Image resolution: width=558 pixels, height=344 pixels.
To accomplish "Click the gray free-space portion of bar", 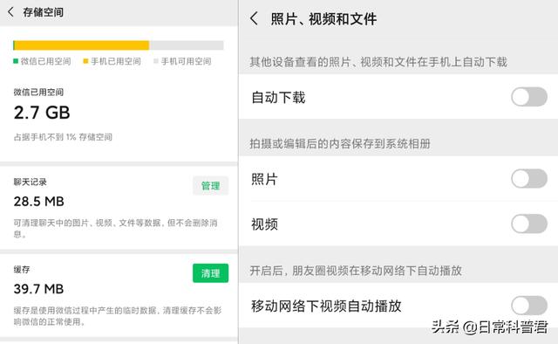I will click(x=186, y=45).
